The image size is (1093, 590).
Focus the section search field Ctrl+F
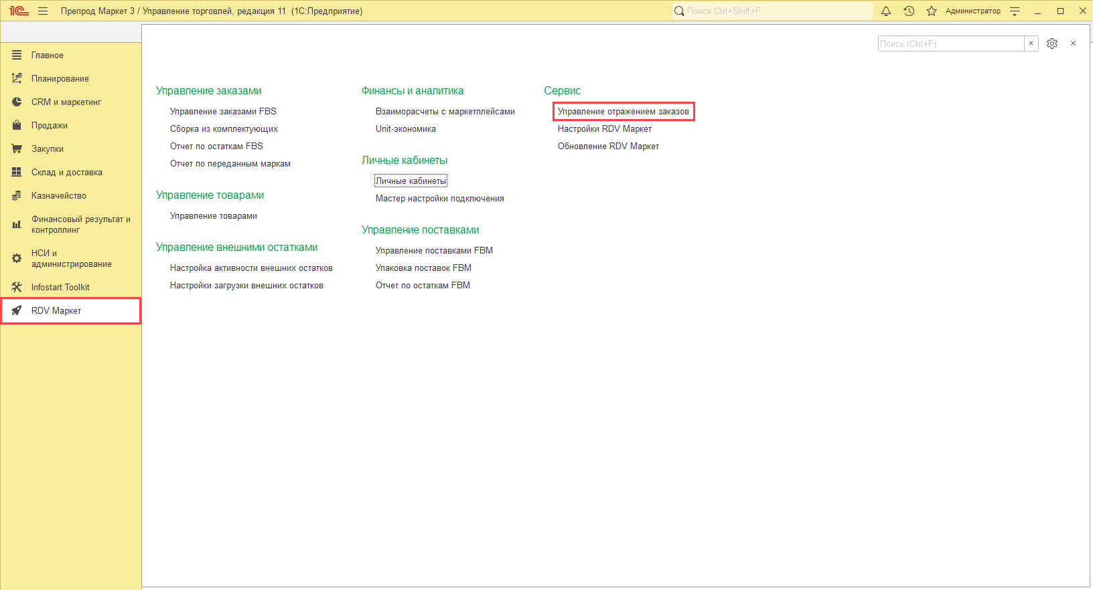(951, 43)
